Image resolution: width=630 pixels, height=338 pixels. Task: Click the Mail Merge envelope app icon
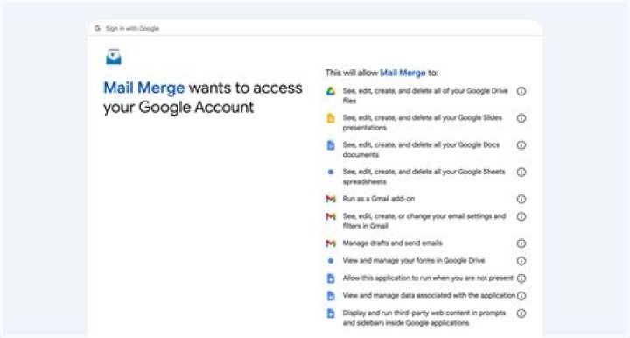coord(113,57)
